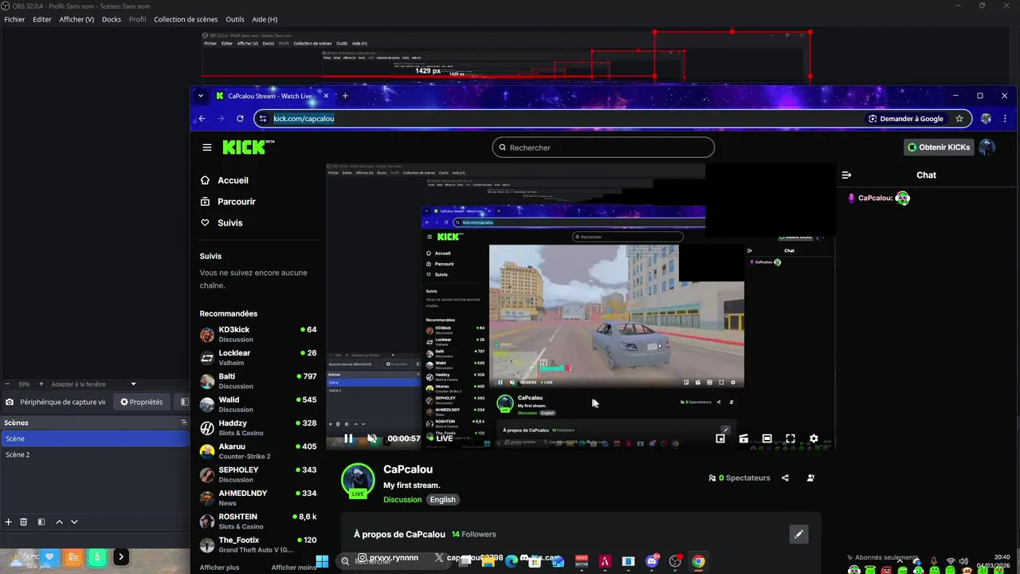
Task: Click the Kick Rechercher search field
Action: tap(603, 147)
